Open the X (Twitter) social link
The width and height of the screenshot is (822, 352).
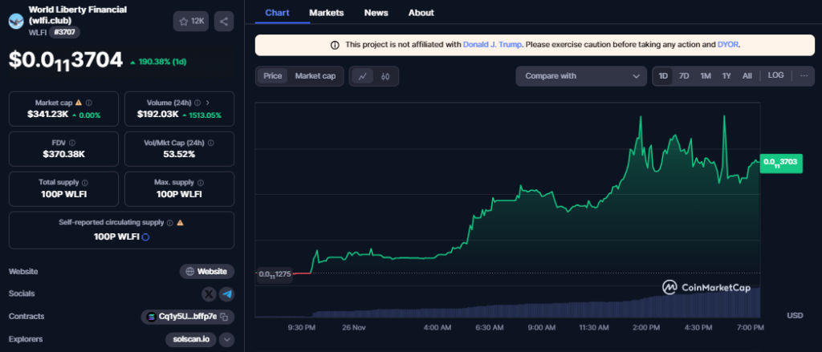[x=210, y=293]
